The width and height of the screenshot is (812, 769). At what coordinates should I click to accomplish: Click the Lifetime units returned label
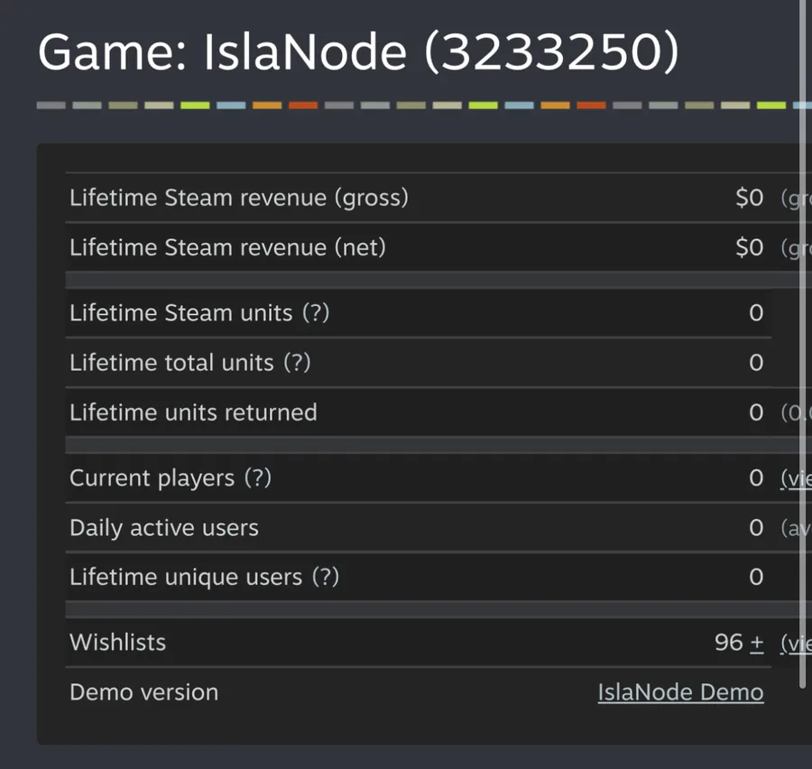[x=193, y=412]
